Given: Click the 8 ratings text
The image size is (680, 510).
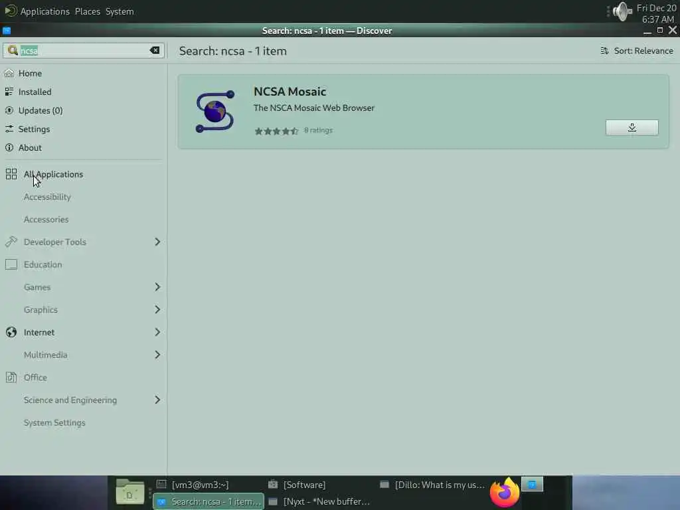Looking at the screenshot, I should coord(318,130).
